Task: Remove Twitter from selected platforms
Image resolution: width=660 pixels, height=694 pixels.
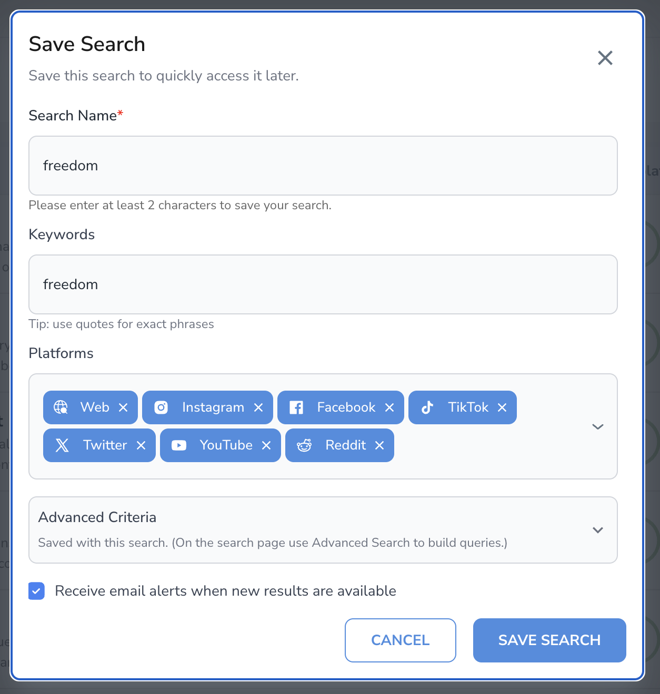Action: click(x=141, y=445)
